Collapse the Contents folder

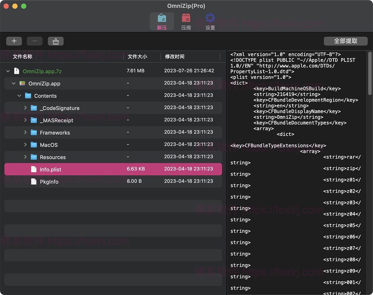[19, 96]
